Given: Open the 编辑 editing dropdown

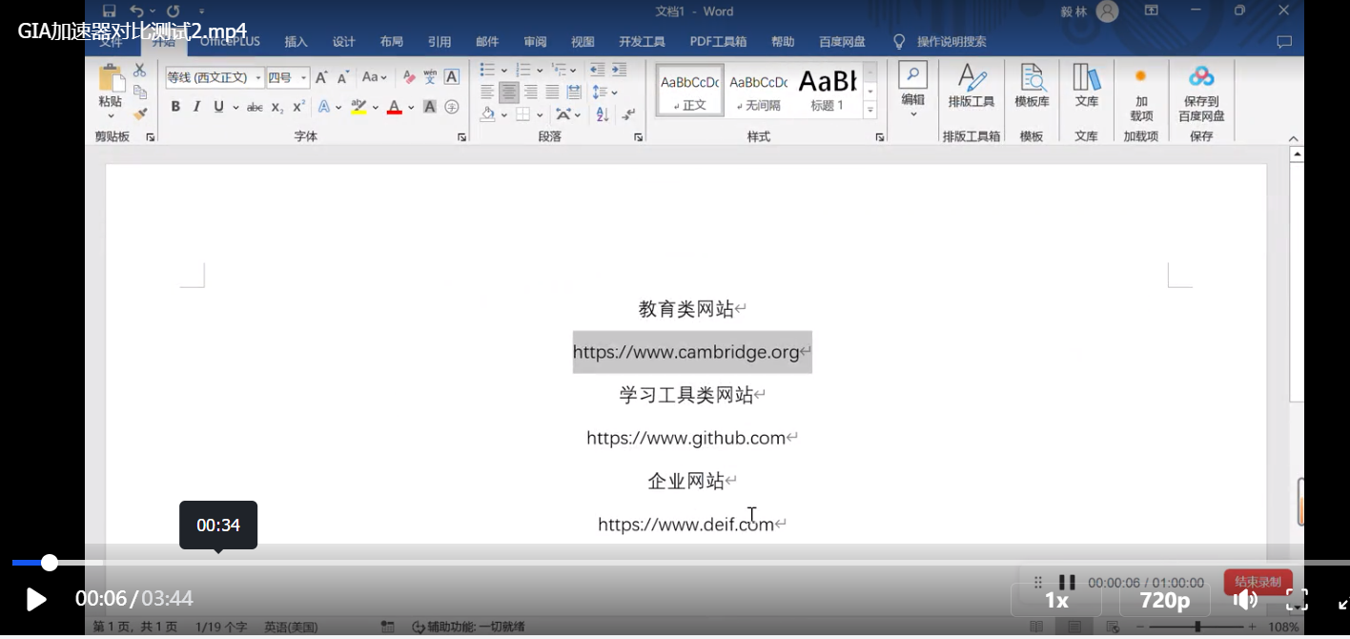Looking at the screenshot, I should point(912,91).
